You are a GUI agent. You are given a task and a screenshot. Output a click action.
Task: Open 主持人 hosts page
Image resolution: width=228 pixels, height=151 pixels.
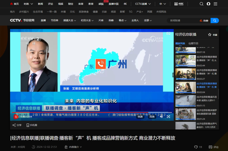tap(135, 20)
